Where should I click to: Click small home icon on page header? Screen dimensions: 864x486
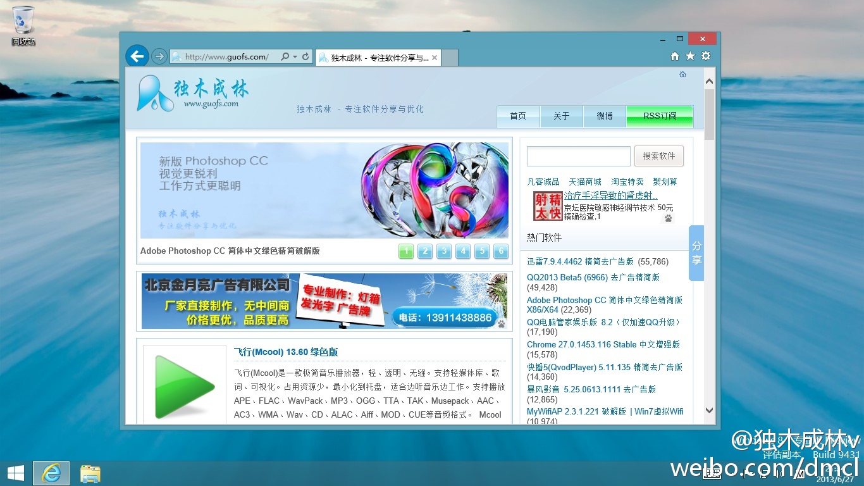pos(682,75)
